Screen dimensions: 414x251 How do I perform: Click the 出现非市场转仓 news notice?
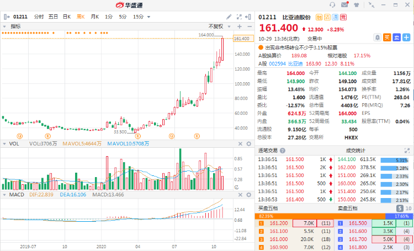click(301, 48)
